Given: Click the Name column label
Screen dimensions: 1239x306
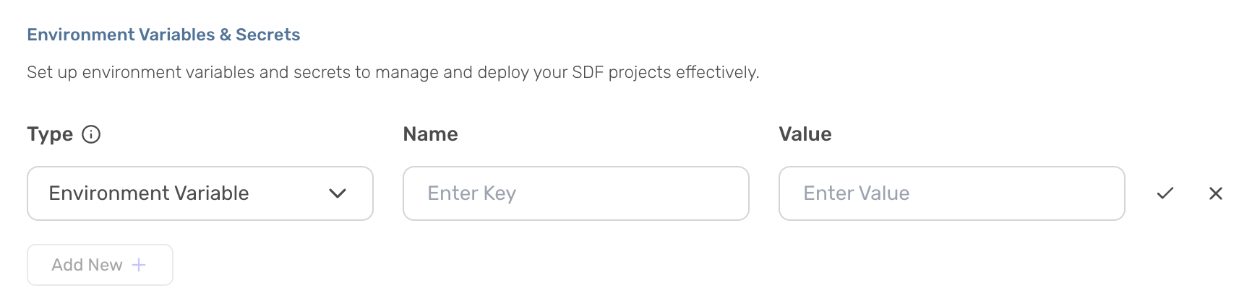Looking at the screenshot, I should pyautogui.click(x=430, y=134).
